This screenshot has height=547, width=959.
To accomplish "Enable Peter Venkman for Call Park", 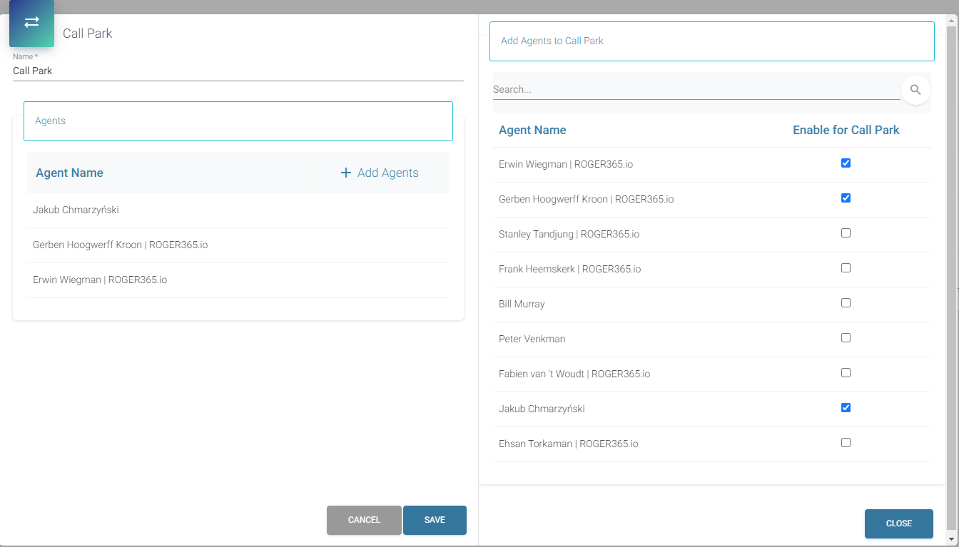I will click(x=846, y=337).
